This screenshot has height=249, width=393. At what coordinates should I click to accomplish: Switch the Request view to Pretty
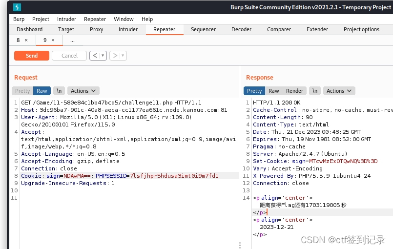click(x=22, y=91)
